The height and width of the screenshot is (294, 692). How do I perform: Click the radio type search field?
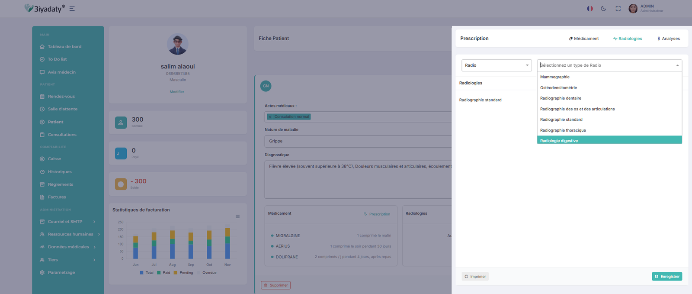[x=605, y=65]
